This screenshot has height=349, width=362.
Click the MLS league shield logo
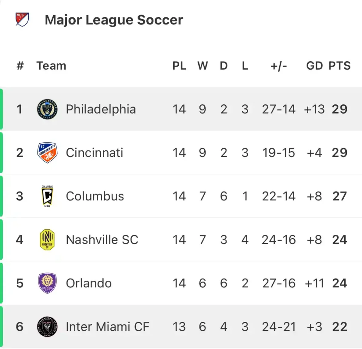22,19
